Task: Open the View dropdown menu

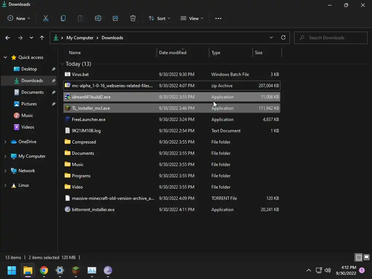Action: click(x=192, y=18)
